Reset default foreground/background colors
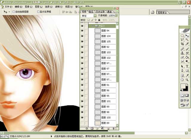 pos(181,90)
